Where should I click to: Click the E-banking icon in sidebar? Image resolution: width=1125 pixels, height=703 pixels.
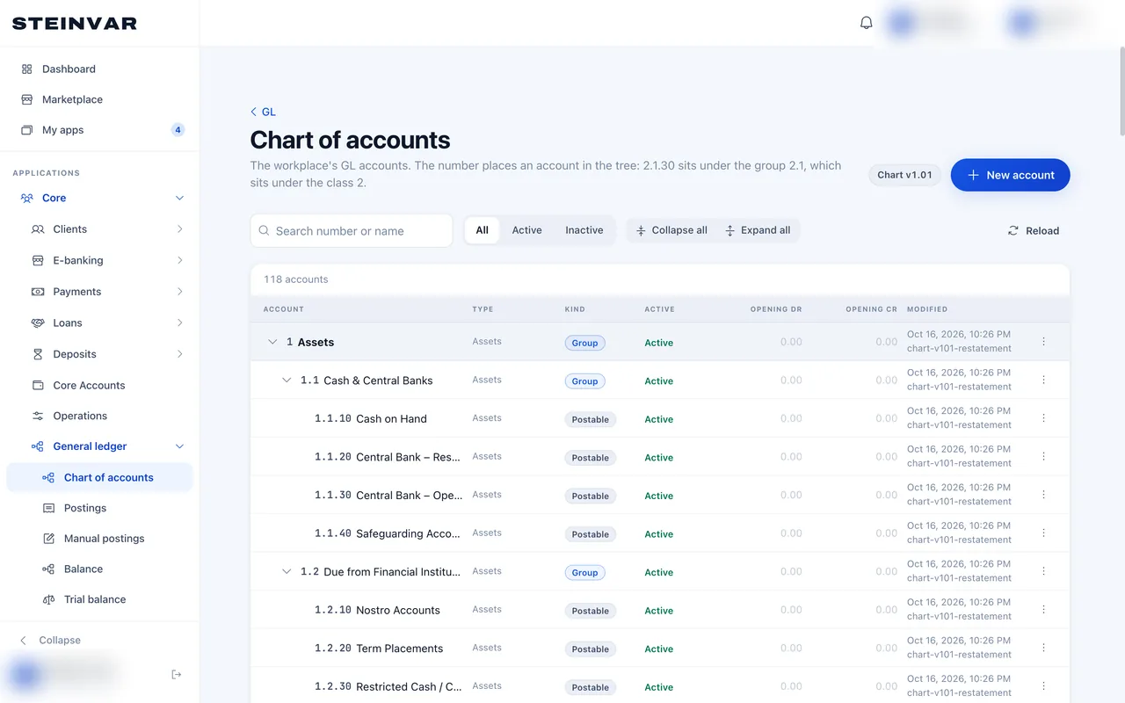[x=38, y=260]
